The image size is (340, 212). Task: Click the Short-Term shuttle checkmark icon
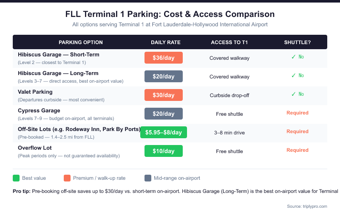coord(293,57)
